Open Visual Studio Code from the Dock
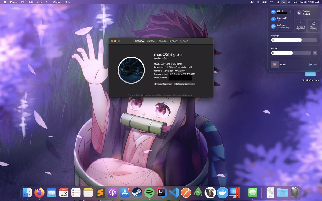Image resolution: width=322 pixels, height=201 pixels. tap(174, 192)
